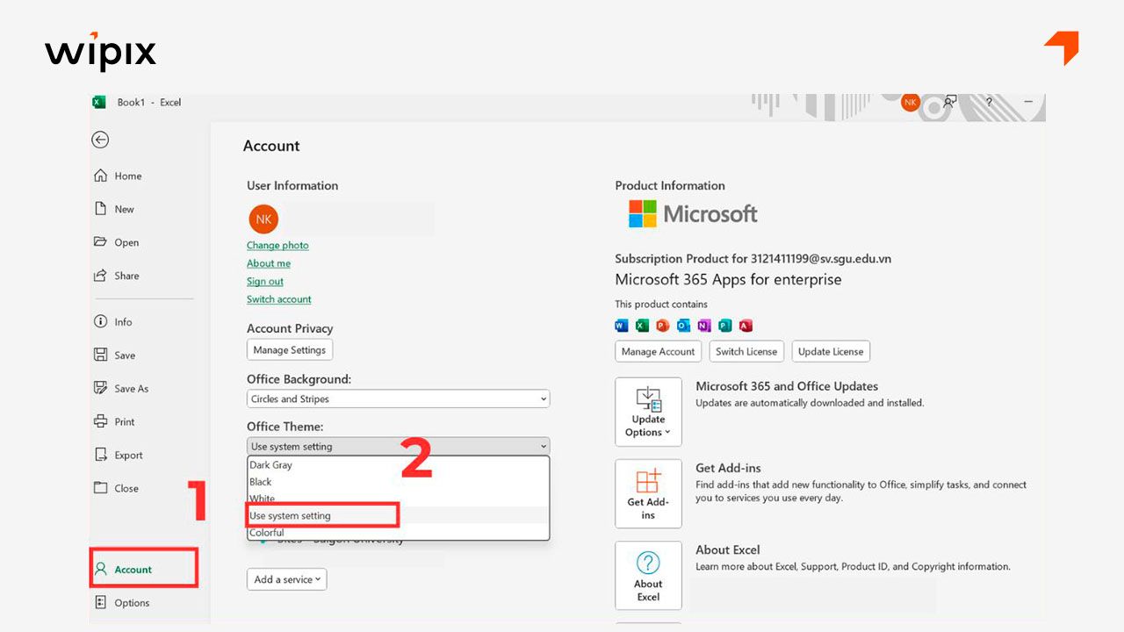Pick Use system setting in theme list
This screenshot has width=1124, height=632.
[x=291, y=516]
